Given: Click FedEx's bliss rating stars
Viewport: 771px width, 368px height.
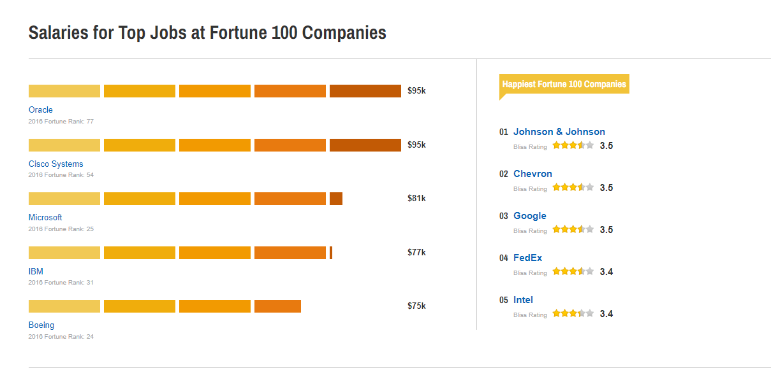Looking at the screenshot, I should [573, 272].
